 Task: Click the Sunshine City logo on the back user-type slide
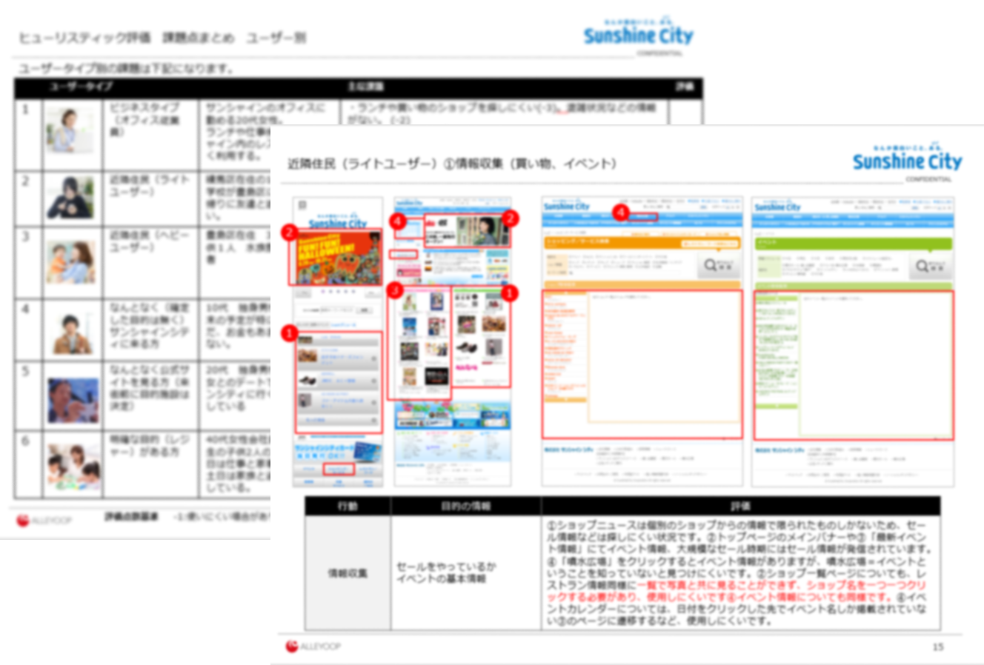tap(637, 35)
